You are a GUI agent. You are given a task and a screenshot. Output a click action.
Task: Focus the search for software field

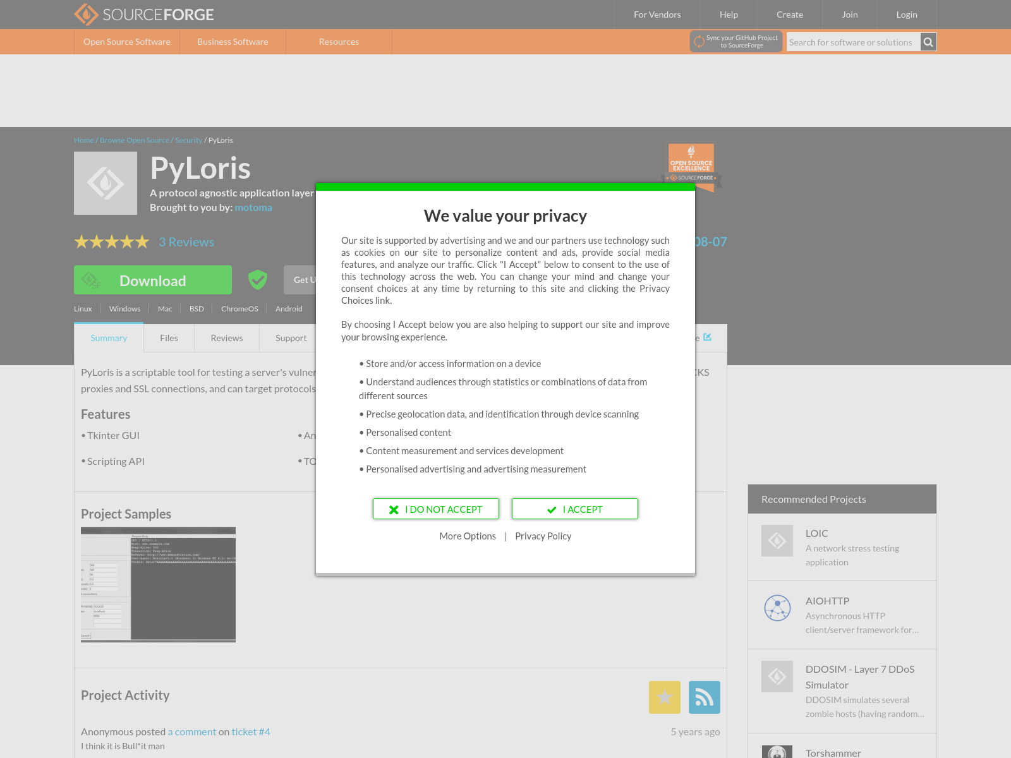click(853, 42)
